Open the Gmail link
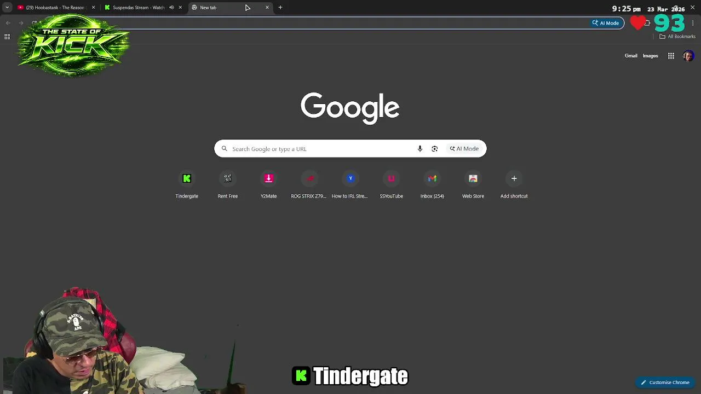Image resolution: width=701 pixels, height=394 pixels. pyautogui.click(x=631, y=56)
